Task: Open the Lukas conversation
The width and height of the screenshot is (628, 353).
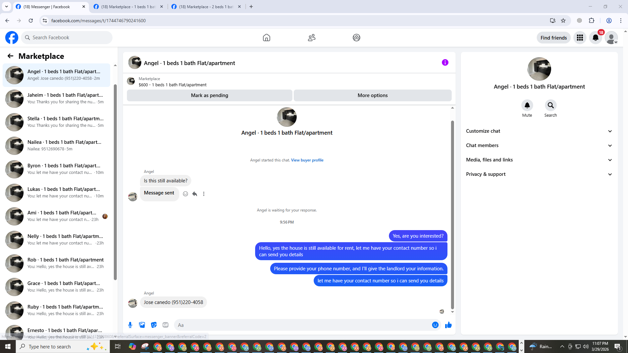Action: tap(56, 193)
